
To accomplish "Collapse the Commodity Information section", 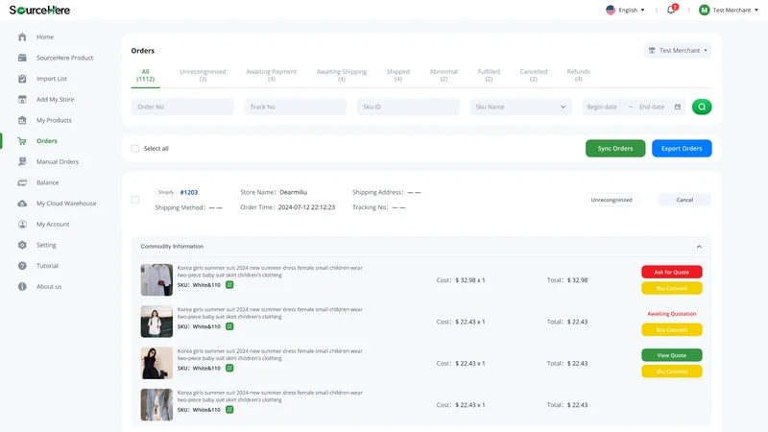I will pyautogui.click(x=699, y=247).
